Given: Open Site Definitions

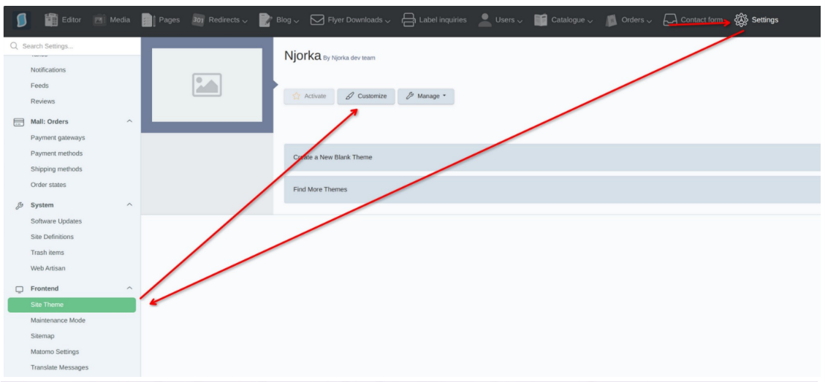Looking at the screenshot, I should [x=52, y=237].
